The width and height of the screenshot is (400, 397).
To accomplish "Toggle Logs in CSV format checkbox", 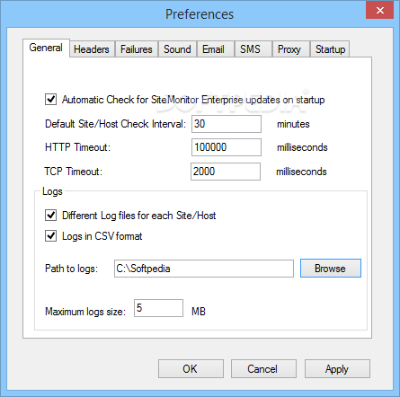I will click(x=50, y=235).
